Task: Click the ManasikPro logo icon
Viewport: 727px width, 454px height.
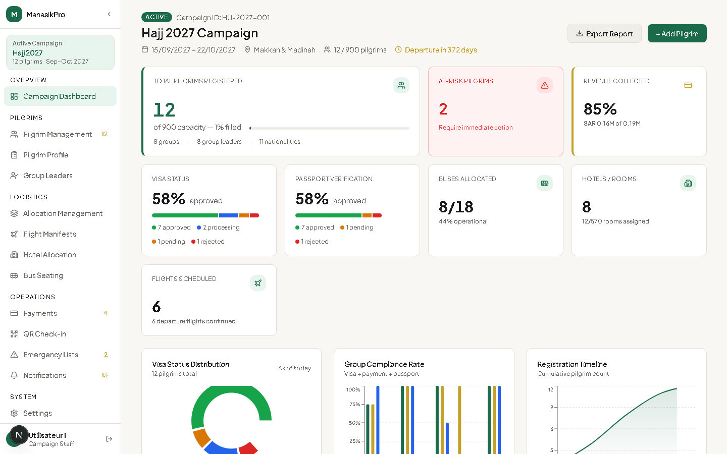Action: tap(14, 14)
